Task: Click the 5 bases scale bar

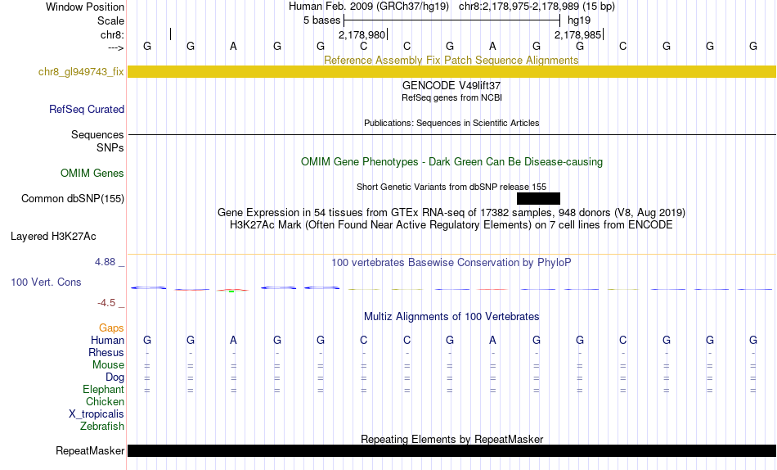Action: pyautogui.click(x=451, y=20)
